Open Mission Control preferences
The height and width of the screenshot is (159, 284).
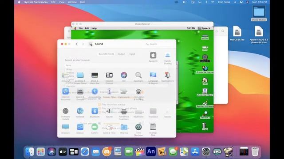[x=109, y=78]
